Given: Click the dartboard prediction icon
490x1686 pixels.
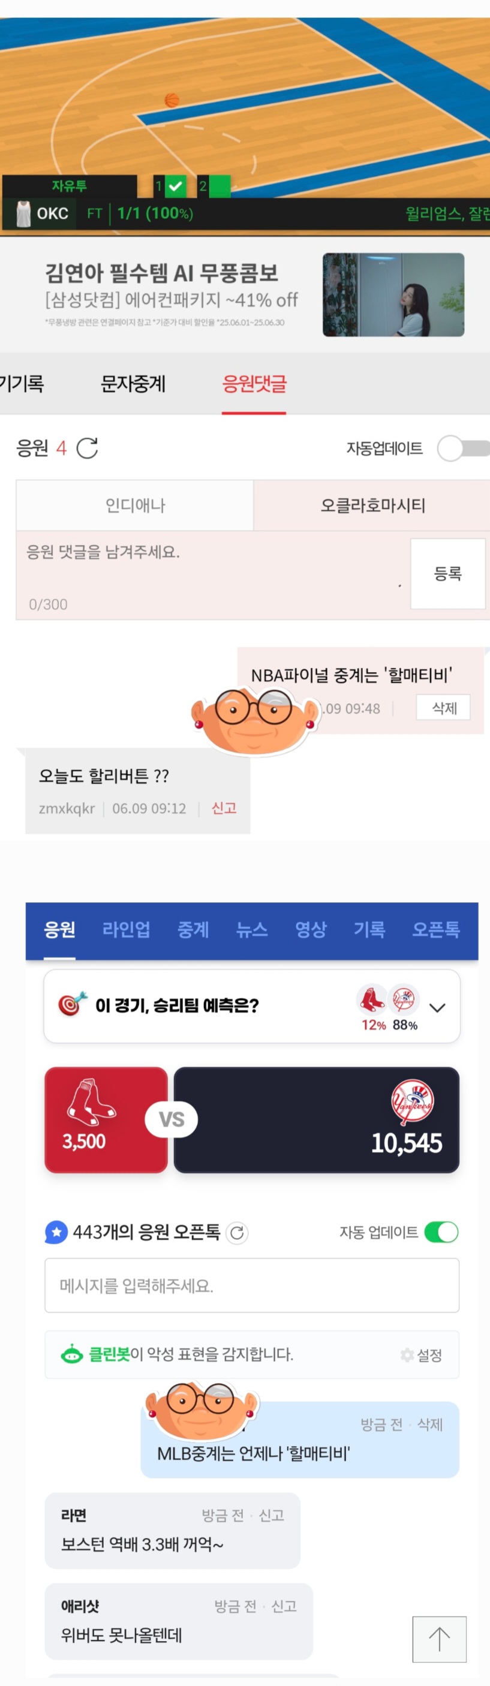Looking at the screenshot, I should [72, 1005].
